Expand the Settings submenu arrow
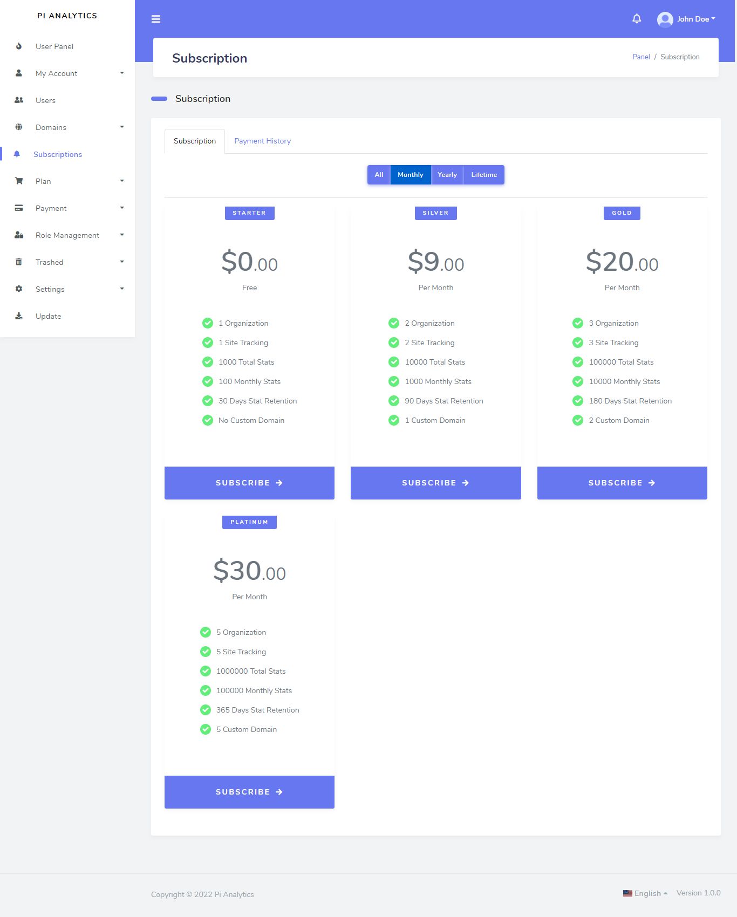Screen dimensions: 737x917 (122, 289)
